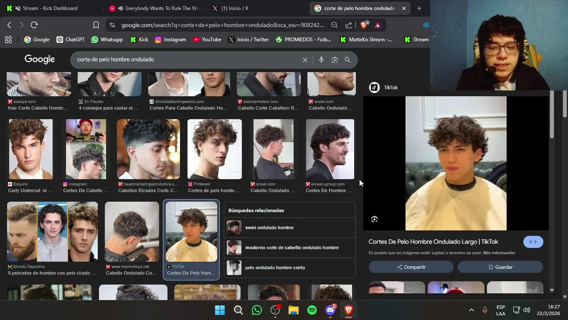Open WhatsApp from the taskbar
Screen dimensions: 568x320
point(257,310)
